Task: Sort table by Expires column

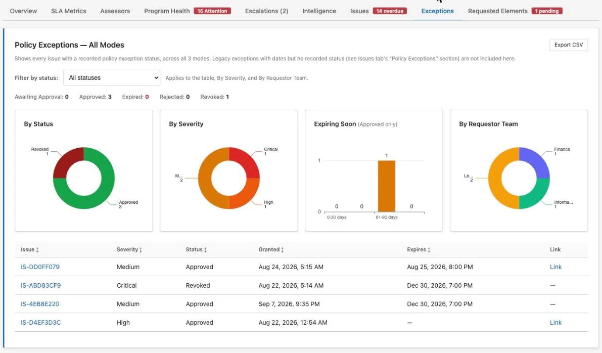Action: coord(419,250)
